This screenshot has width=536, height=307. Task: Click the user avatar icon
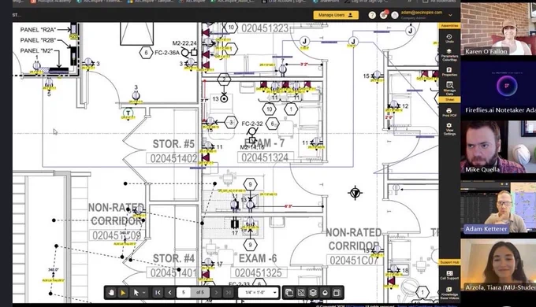[395, 15]
